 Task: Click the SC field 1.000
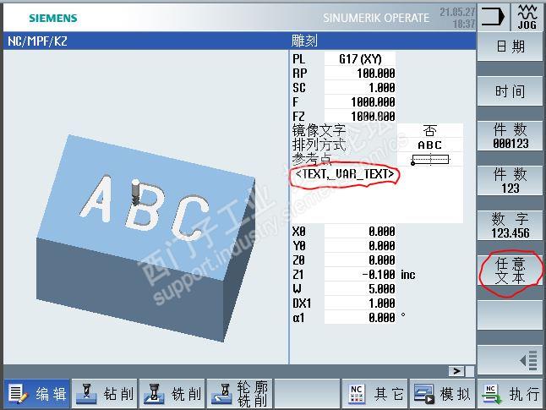point(360,87)
